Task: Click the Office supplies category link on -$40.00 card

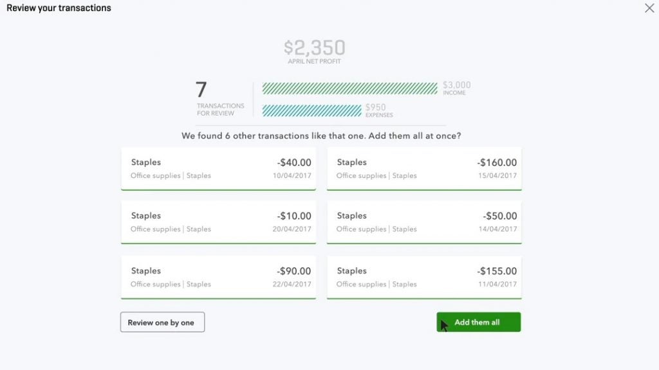Action: [154, 175]
